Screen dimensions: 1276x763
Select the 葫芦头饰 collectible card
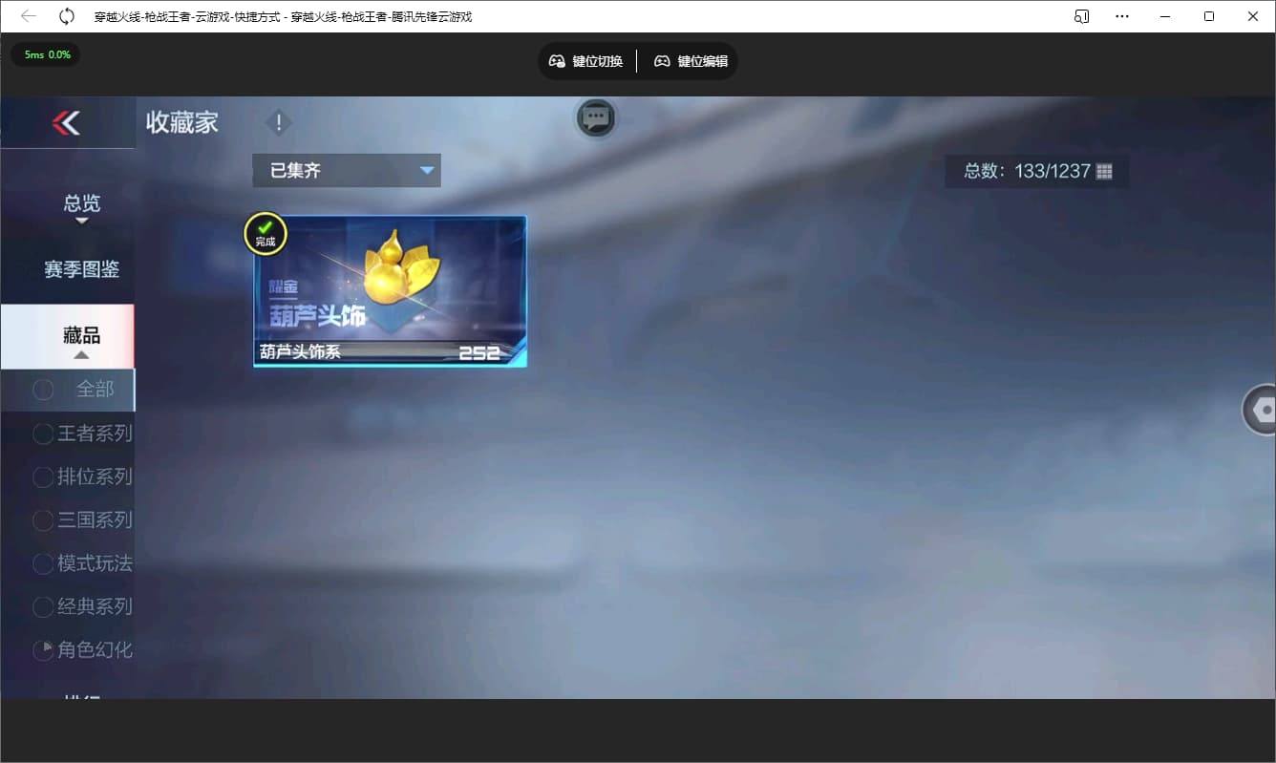[x=389, y=290]
